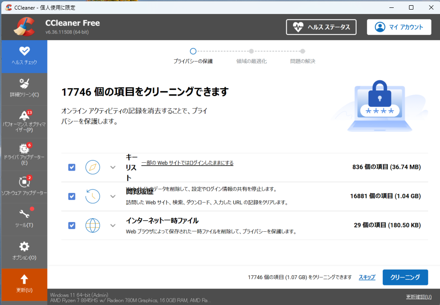The width and height of the screenshot is (440, 305).
Task: Click the 16881 個の項目 (1.04 GB) value
Action: [x=385, y=196]
